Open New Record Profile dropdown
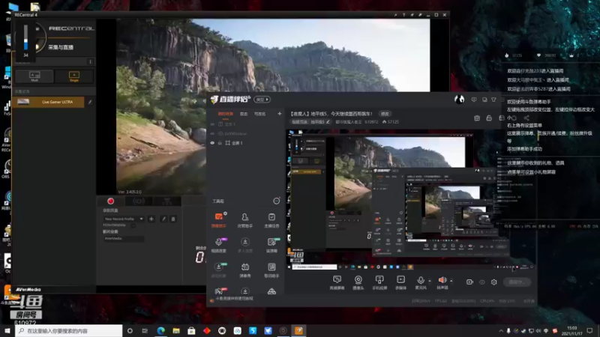The height and width of the screenshot is (337, 600). tap(124, 219)
